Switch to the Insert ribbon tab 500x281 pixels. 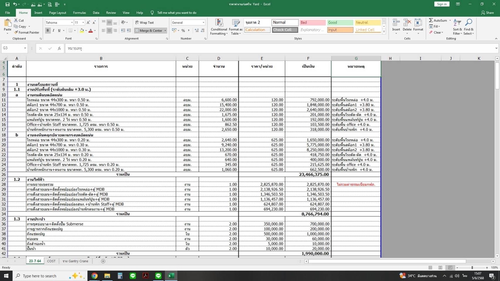[x=38, y=12]
